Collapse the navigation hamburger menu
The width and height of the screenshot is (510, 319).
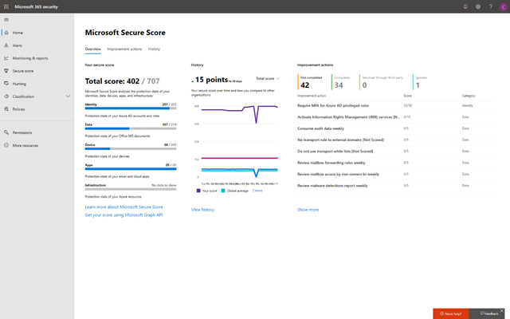(x=6, y=20)
